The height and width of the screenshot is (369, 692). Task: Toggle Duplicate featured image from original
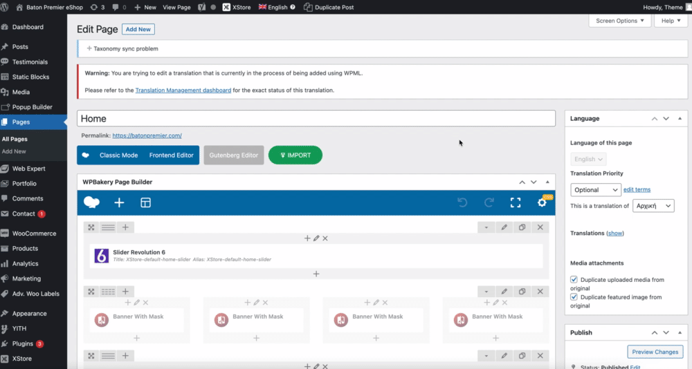point(574,297)
